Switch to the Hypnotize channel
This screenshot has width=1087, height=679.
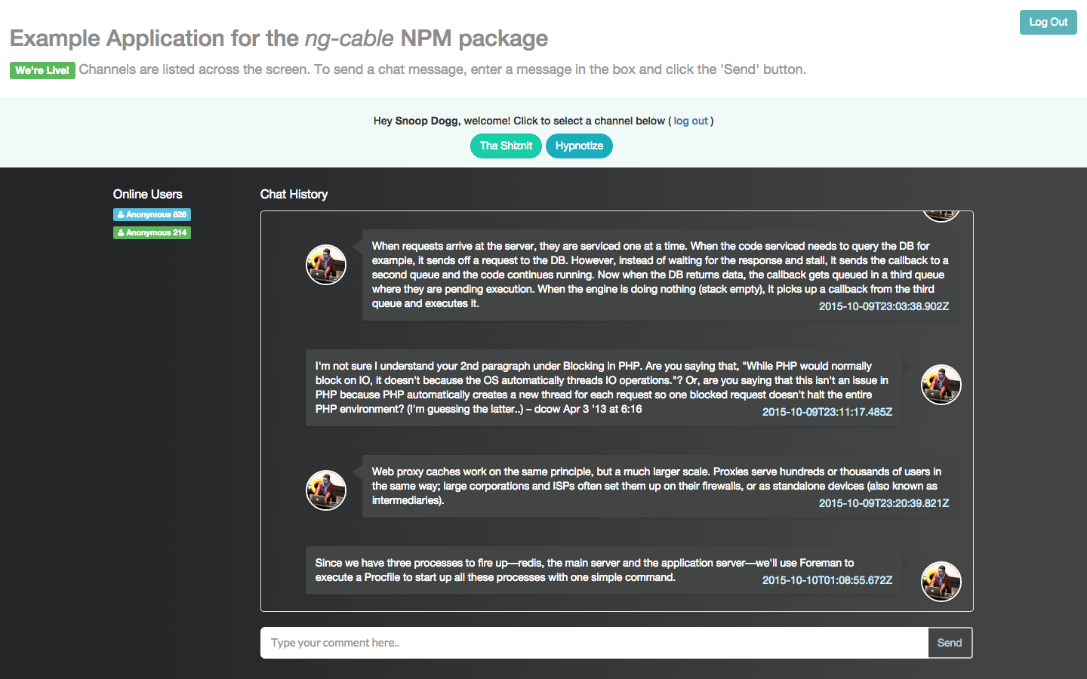(579, 146)
